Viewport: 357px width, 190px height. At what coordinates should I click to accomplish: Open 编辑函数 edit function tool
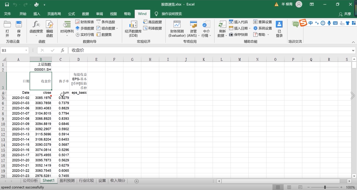49,29
